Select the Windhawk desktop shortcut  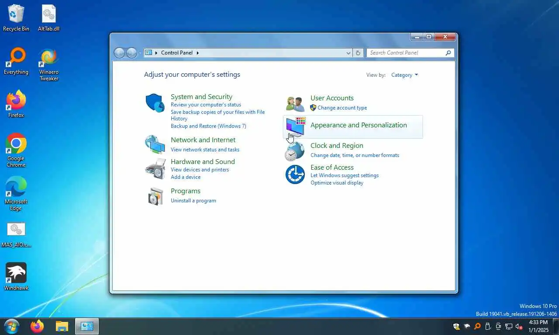point(16,277)
